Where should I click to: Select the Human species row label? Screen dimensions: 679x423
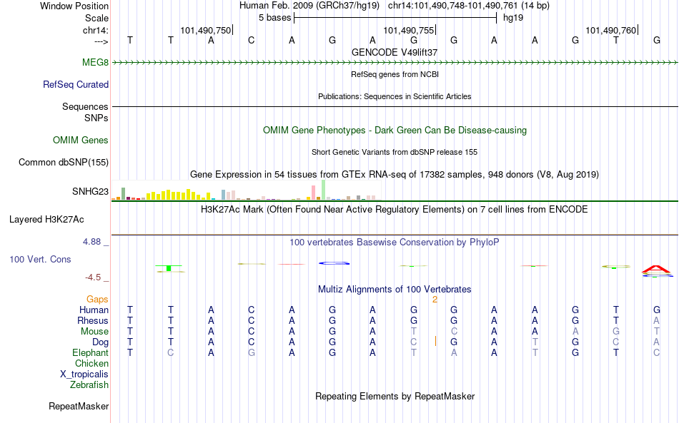(x=94, y=310)
